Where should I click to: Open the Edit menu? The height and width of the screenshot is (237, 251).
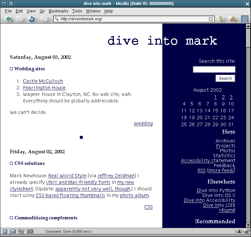pos(19,11)
